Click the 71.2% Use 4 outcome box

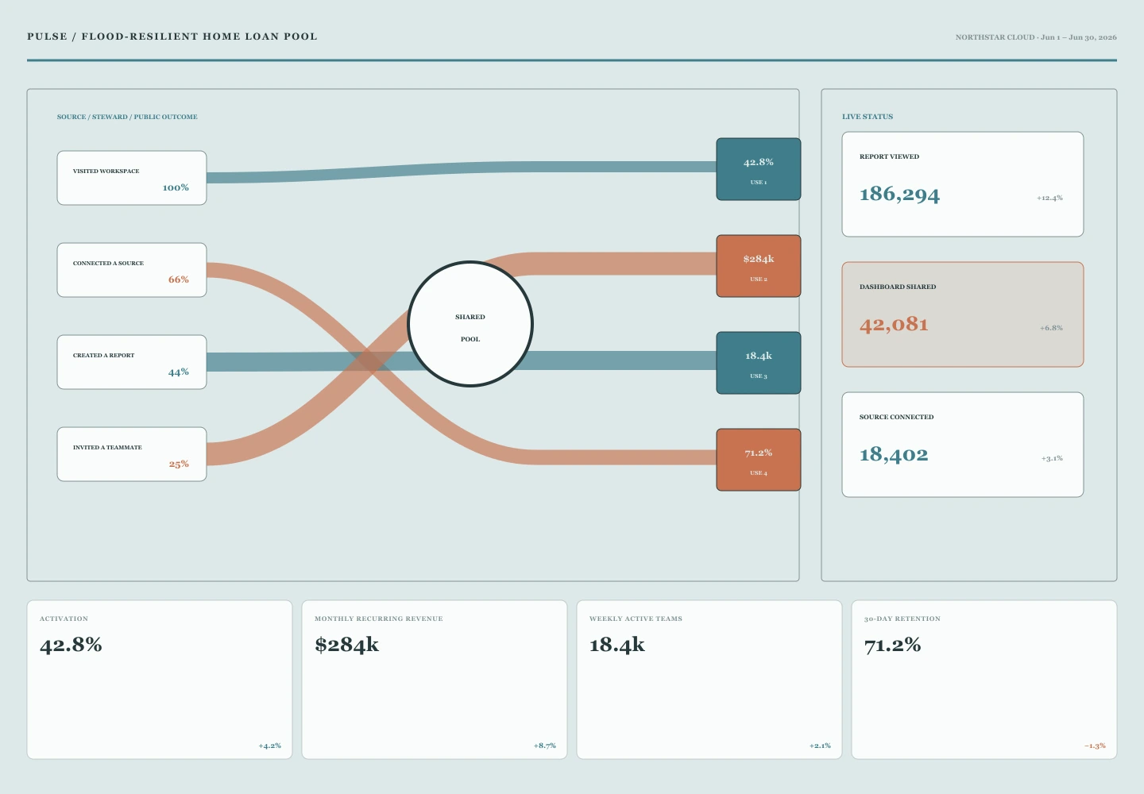pyautogui.click(x=759, y=460)
